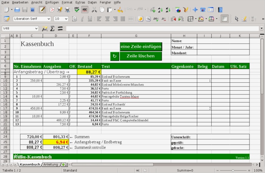Open the Extras menu
The image size is (265, 173).
pos(80,2)
